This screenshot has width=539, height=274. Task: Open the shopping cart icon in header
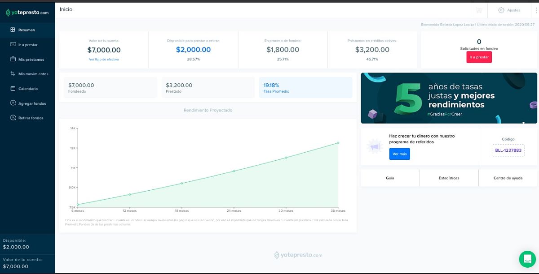[x=479, y=10]
